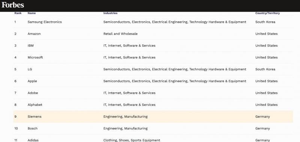Click Bosch's Engineering, Manufacturing industry
This screenshot has height=142, width=300.
125,128
